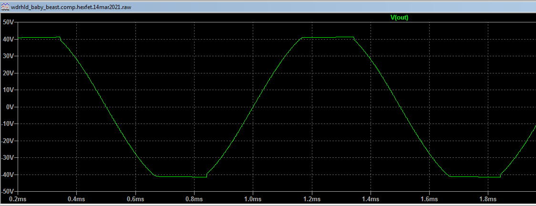Click the -40V vertical axis label
Screen dimensions: 536x206
[7, 175]
